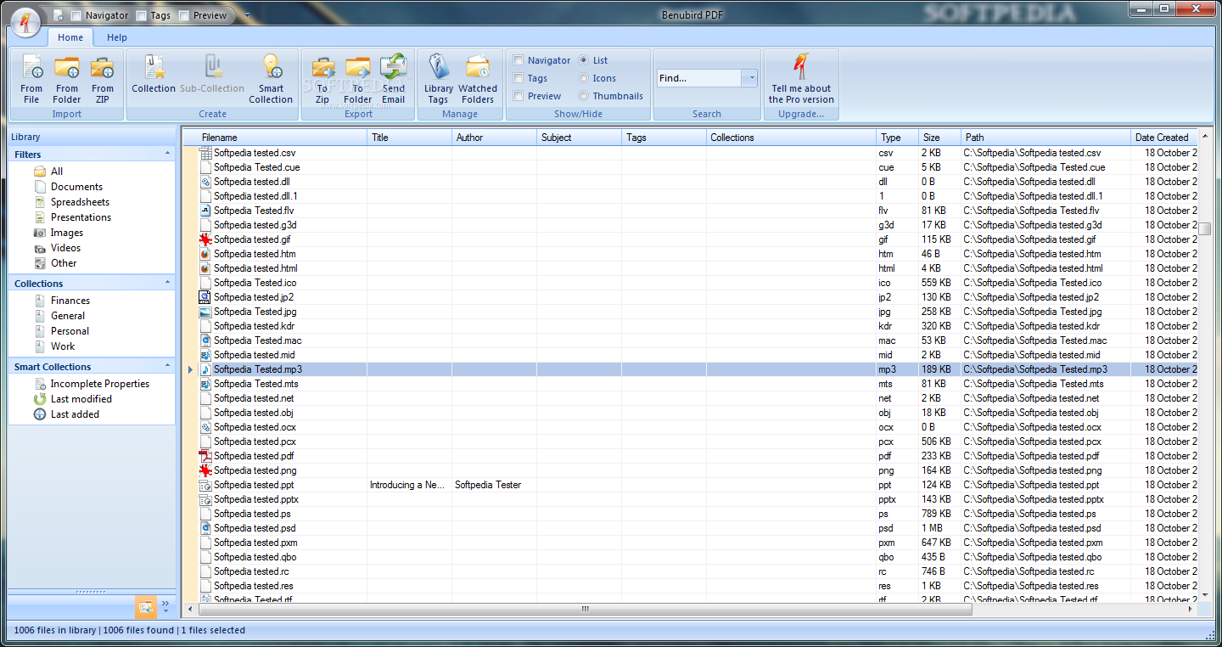Click the document icon in quick access toolbar

point(57,15)
